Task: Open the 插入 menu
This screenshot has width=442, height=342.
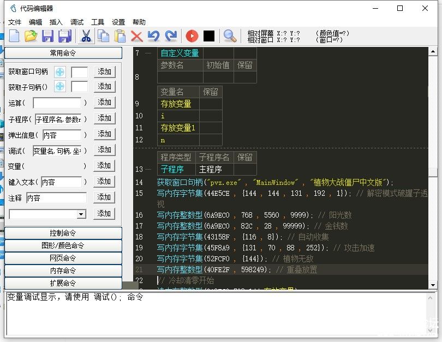Action: [56, 22]
